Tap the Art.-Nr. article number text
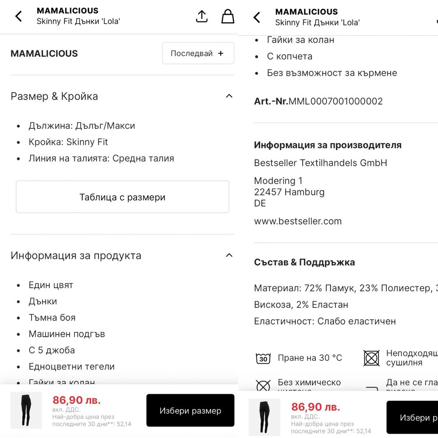This screenshot has width=438, height=438. click(x=318, y=101)
